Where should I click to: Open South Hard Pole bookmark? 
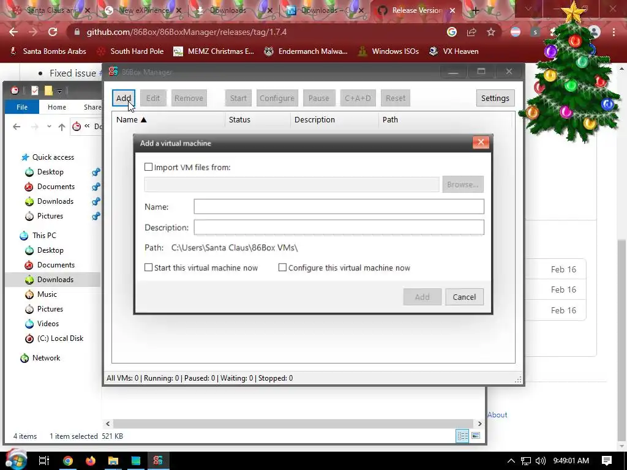click(x=131, y=51)
